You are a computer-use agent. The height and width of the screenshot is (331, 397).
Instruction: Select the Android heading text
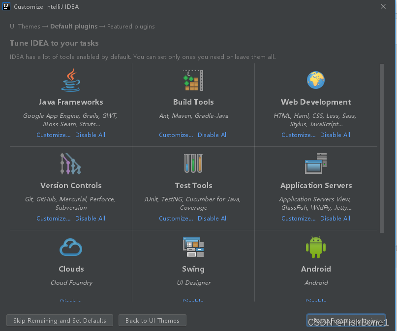[316, 269]
